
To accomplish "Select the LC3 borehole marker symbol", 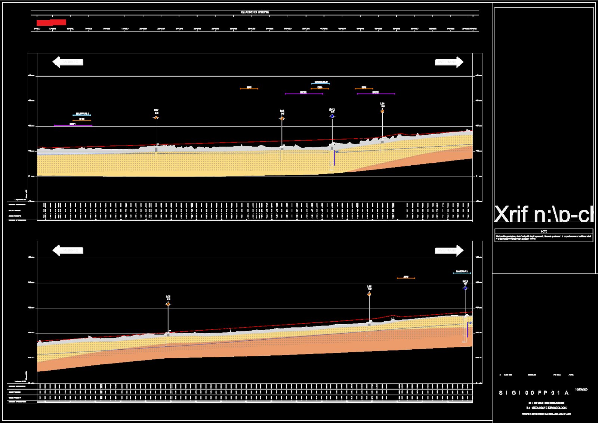I will (282, 119).
